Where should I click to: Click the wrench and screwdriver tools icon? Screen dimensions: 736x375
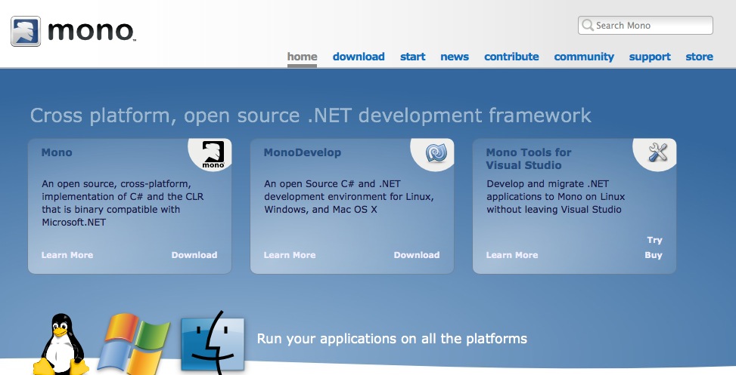658,152
